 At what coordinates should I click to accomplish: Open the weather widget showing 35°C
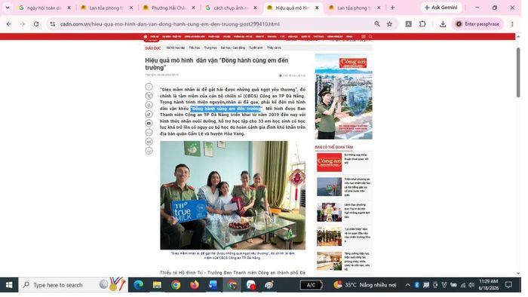[x=365, y=285]
